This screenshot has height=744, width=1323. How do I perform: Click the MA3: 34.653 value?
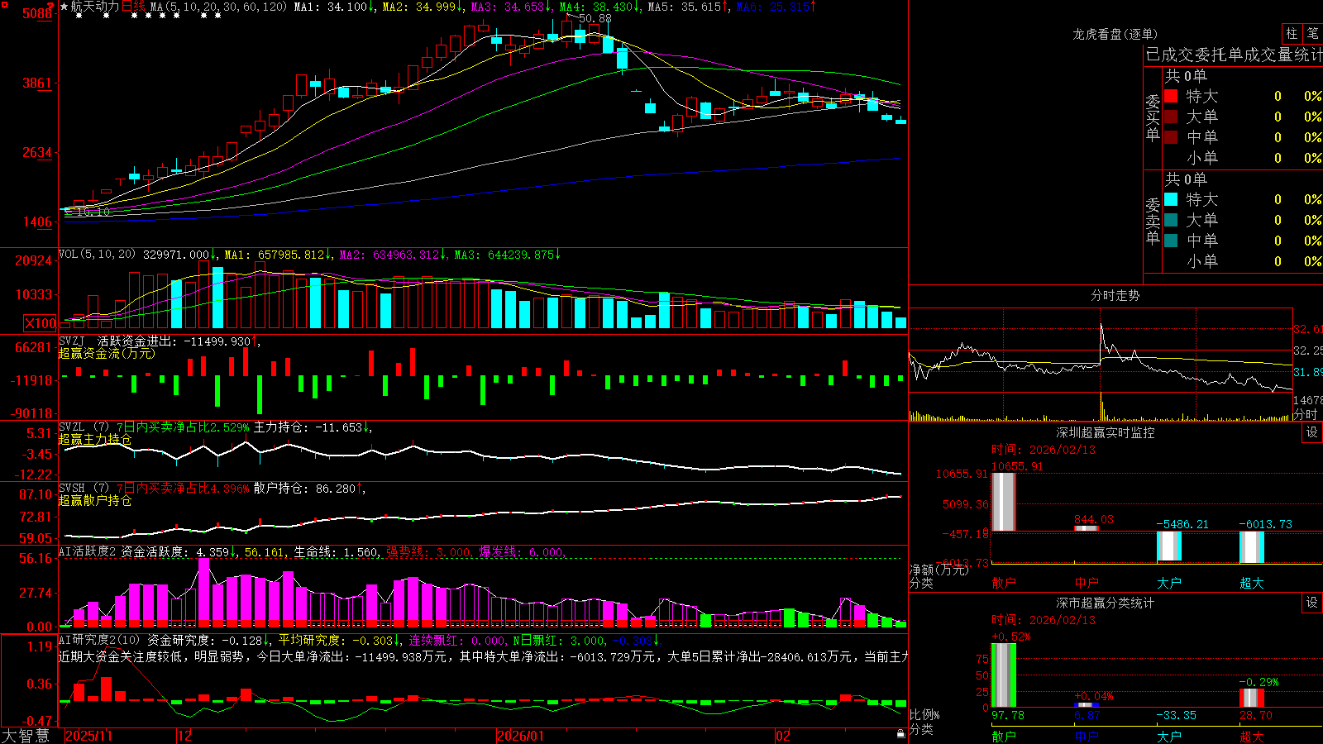point(511,7)
